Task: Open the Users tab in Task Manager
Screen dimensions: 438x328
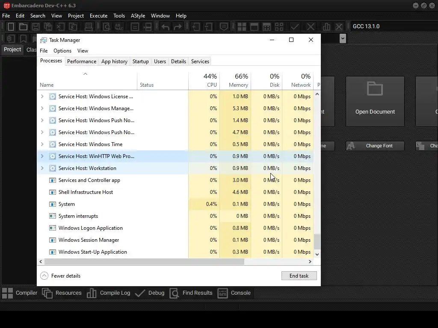Action: click(x=160, y=61)
